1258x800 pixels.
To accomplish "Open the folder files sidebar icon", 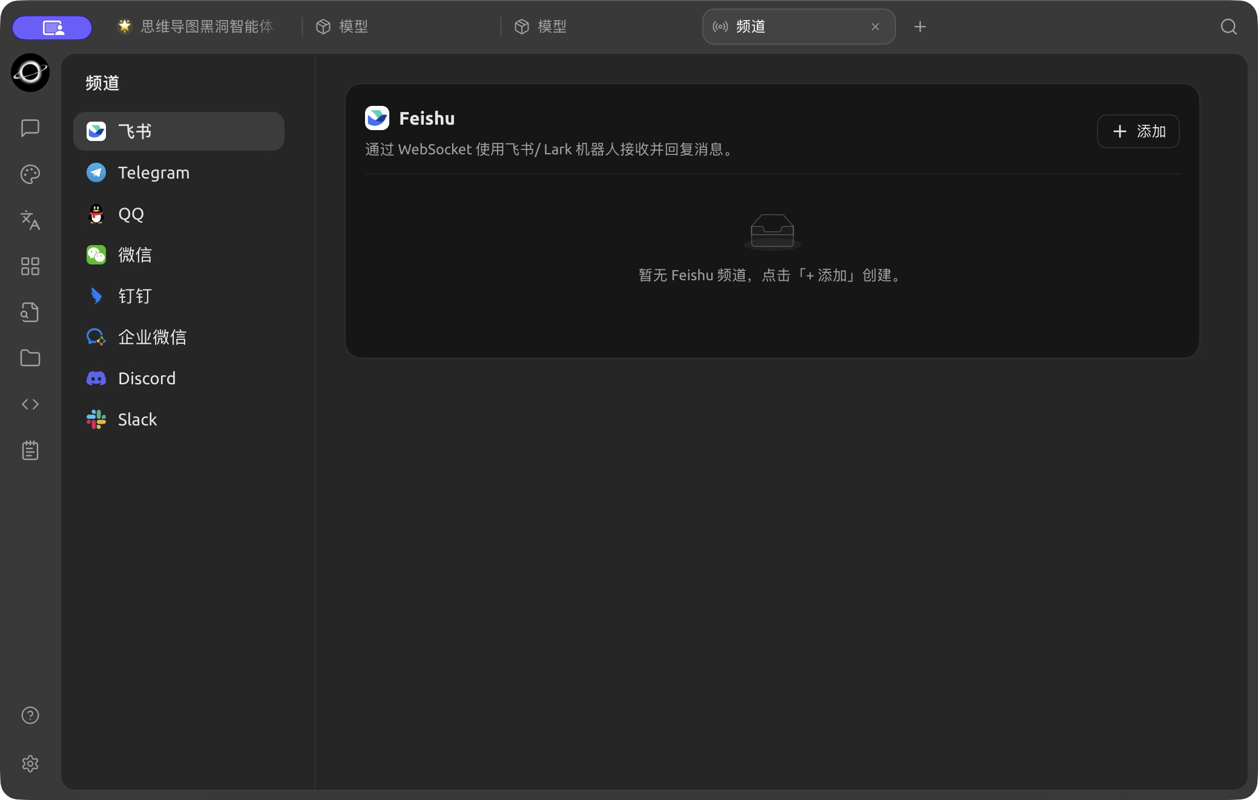I will click(30, 358).
